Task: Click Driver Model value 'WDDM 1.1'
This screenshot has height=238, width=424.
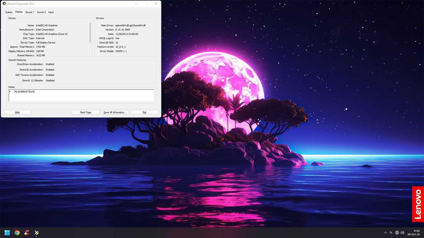Action: coord(121,51)
